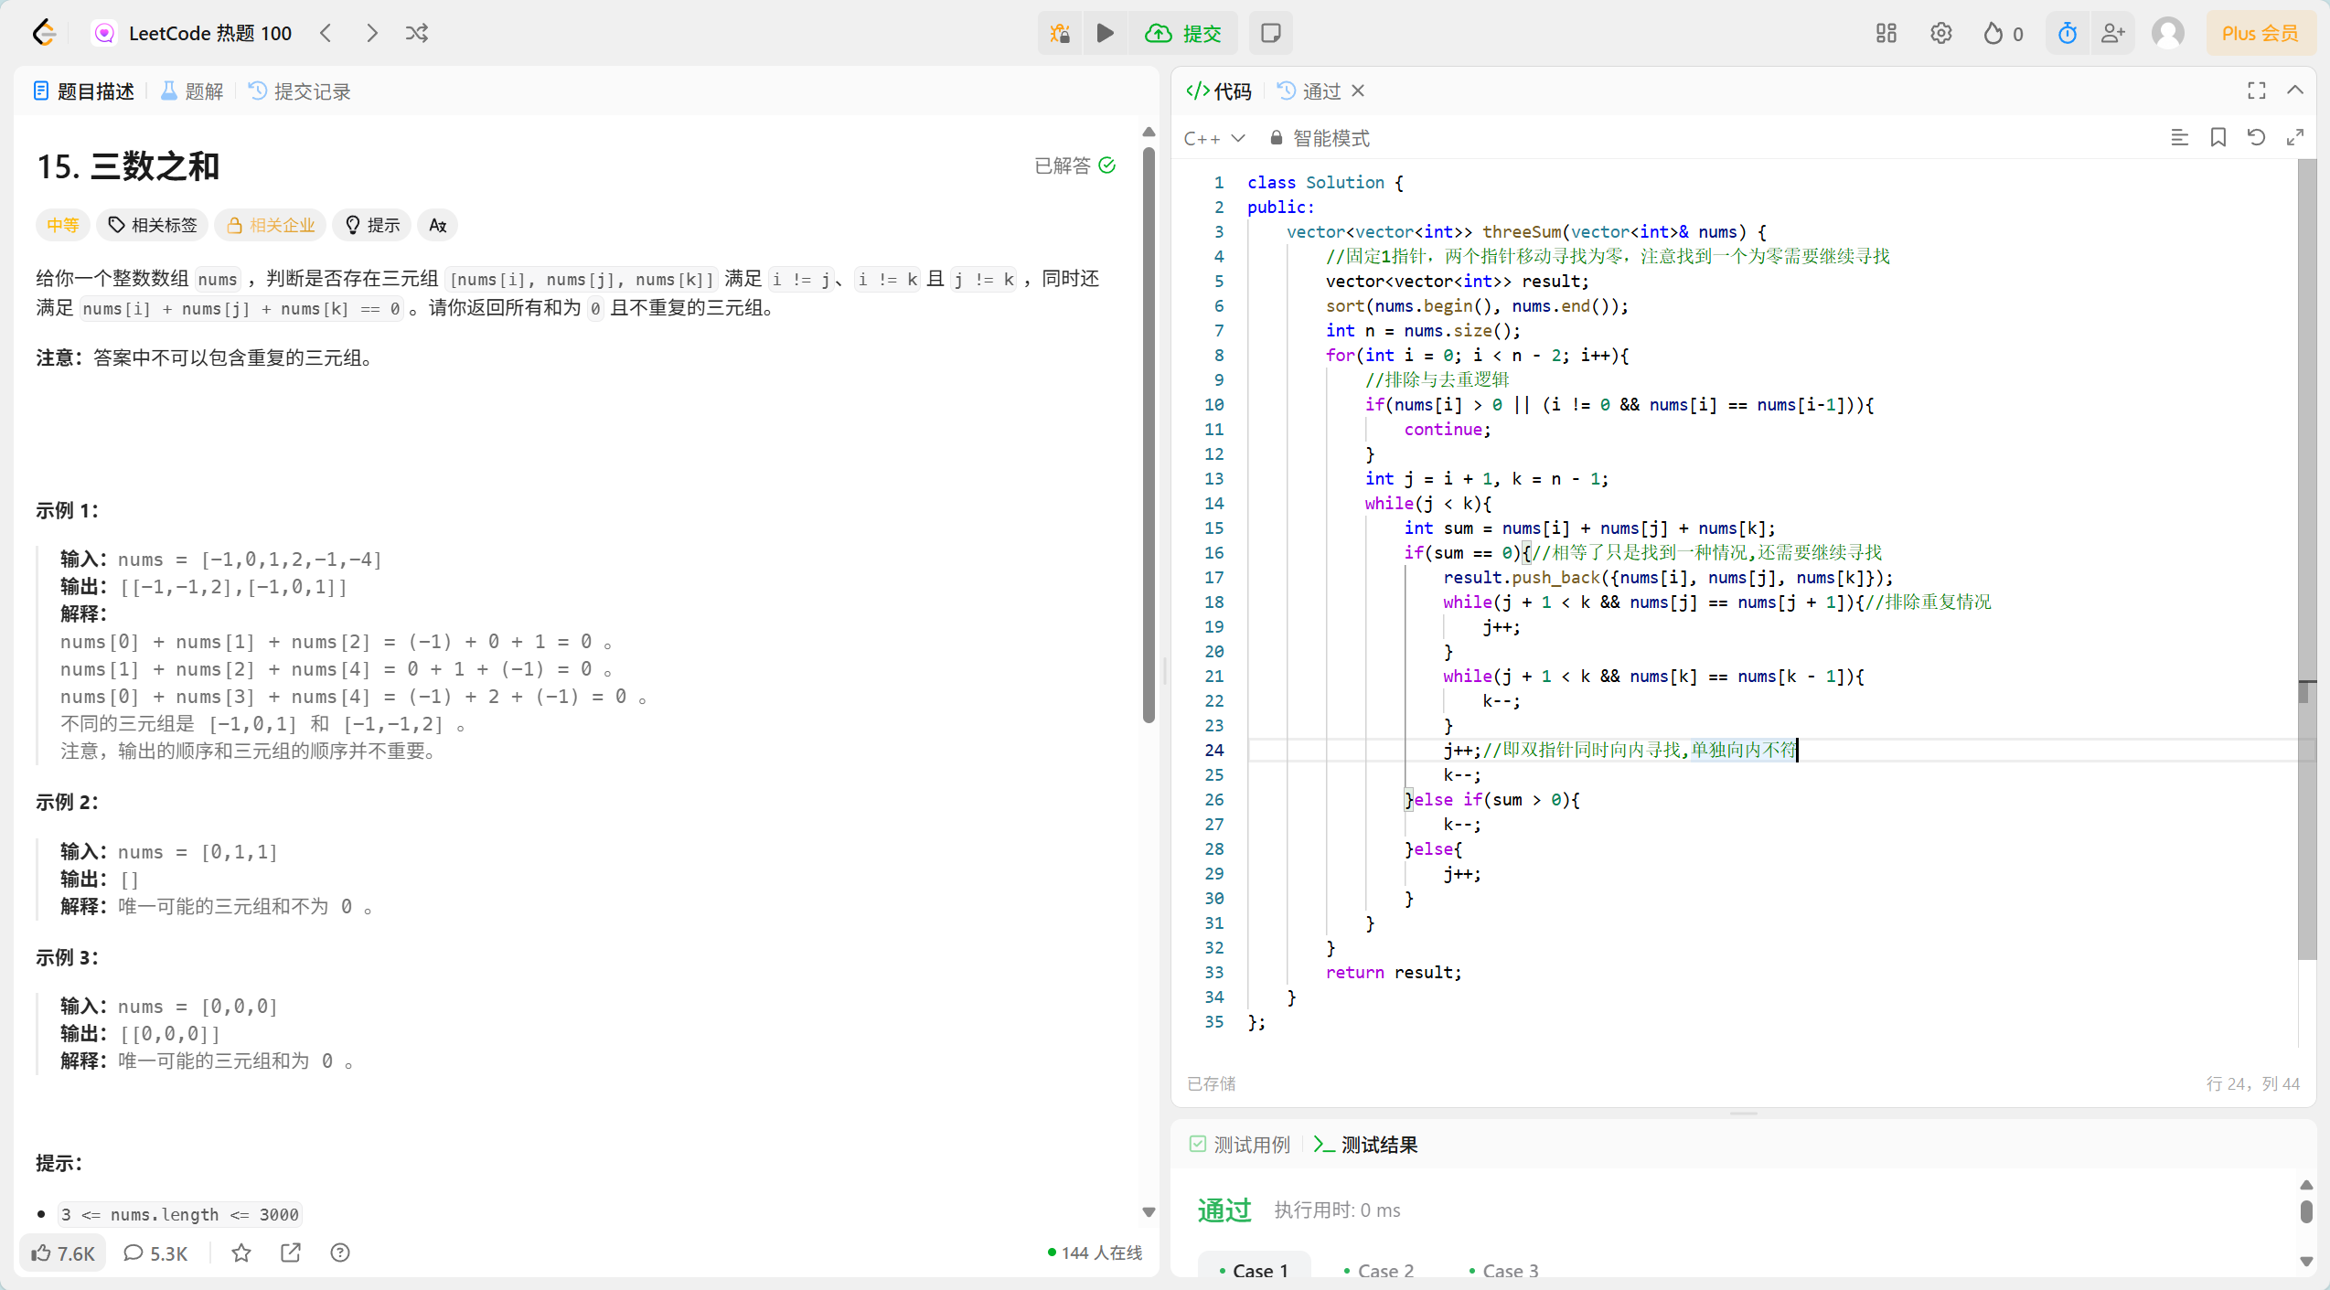Open the settings gear icon
Image resolution: width=2330 pixels, height=1290 pixels.
coord(1940,34)
